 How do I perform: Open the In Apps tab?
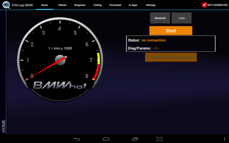133,5
